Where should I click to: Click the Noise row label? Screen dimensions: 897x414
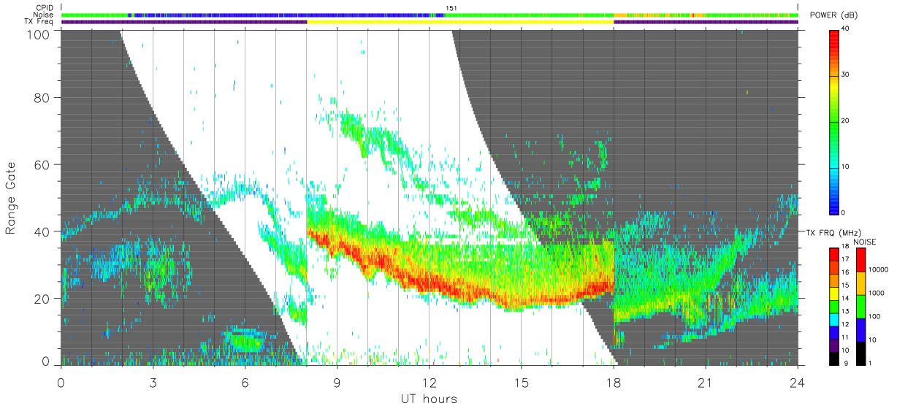(x=43, y=15)
